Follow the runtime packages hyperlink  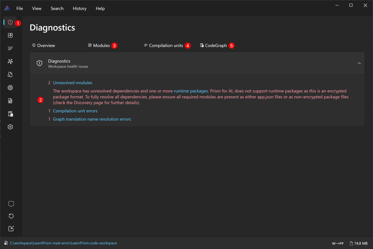(191, 91)
